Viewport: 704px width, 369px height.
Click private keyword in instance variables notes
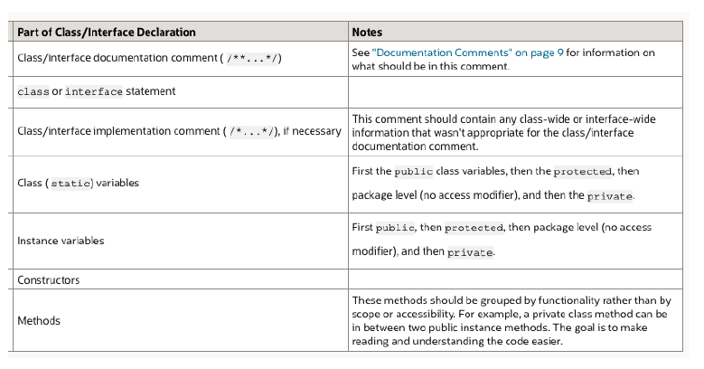pyautogui.click(x=470, y=252)
